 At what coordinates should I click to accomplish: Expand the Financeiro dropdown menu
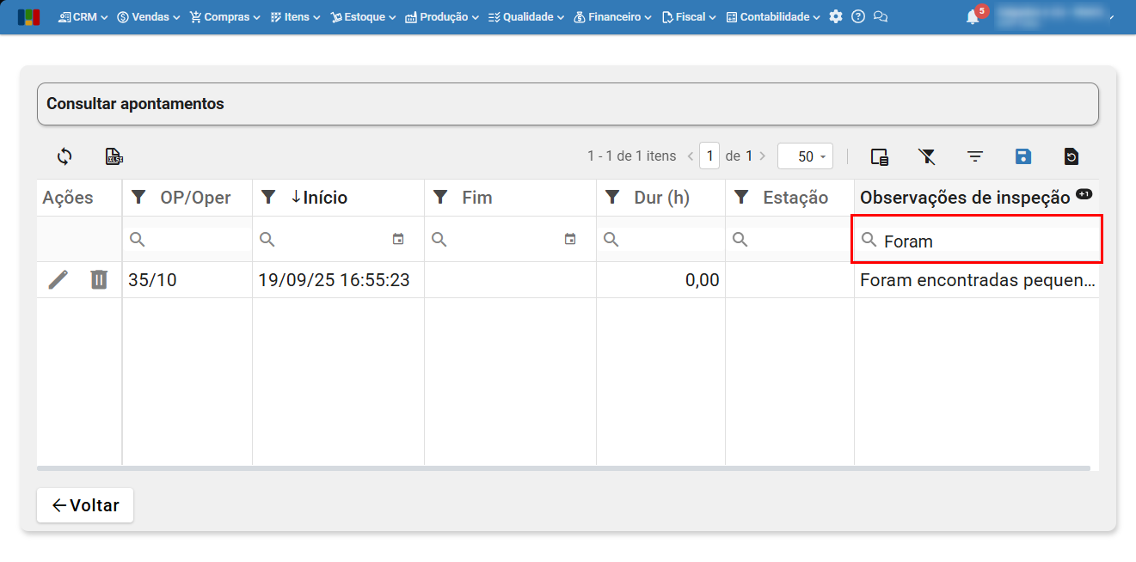pos(612,17)
